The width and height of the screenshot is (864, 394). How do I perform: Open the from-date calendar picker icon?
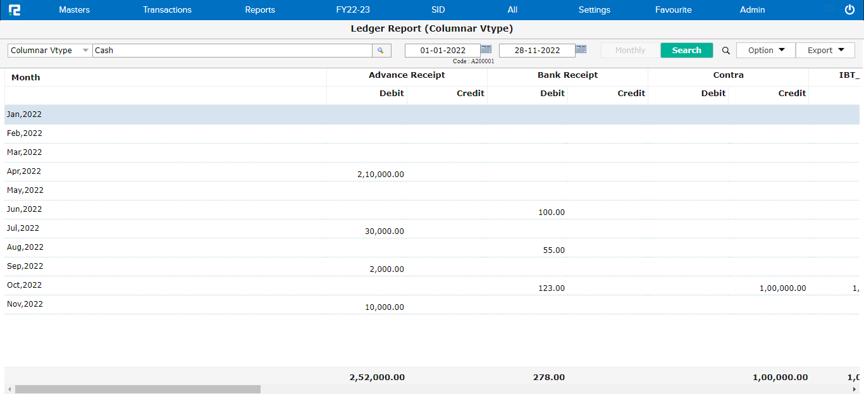coord(486,49)
